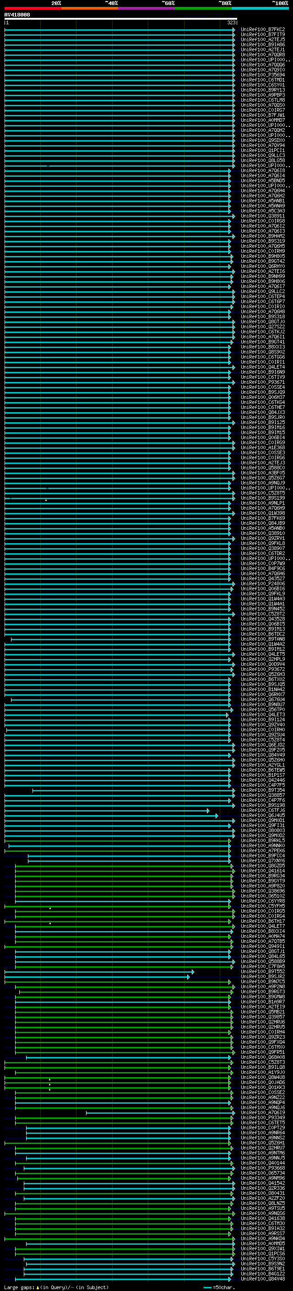The width and height of the screenshot is (293, 1291).
Task: Select hit label UniRef100_P93668
Action: pyautogui.click(x=263, y=1168)
